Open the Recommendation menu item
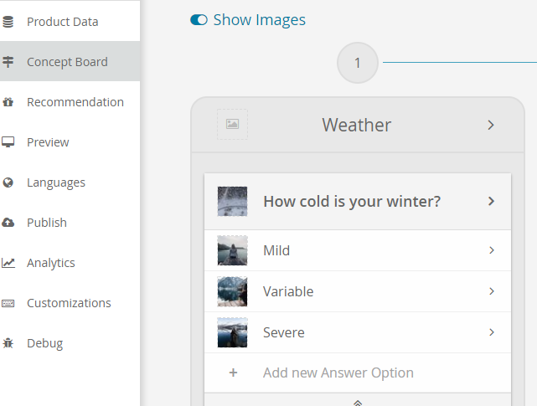Viewport: 537px width, 406px height. [x=75, y=102]
